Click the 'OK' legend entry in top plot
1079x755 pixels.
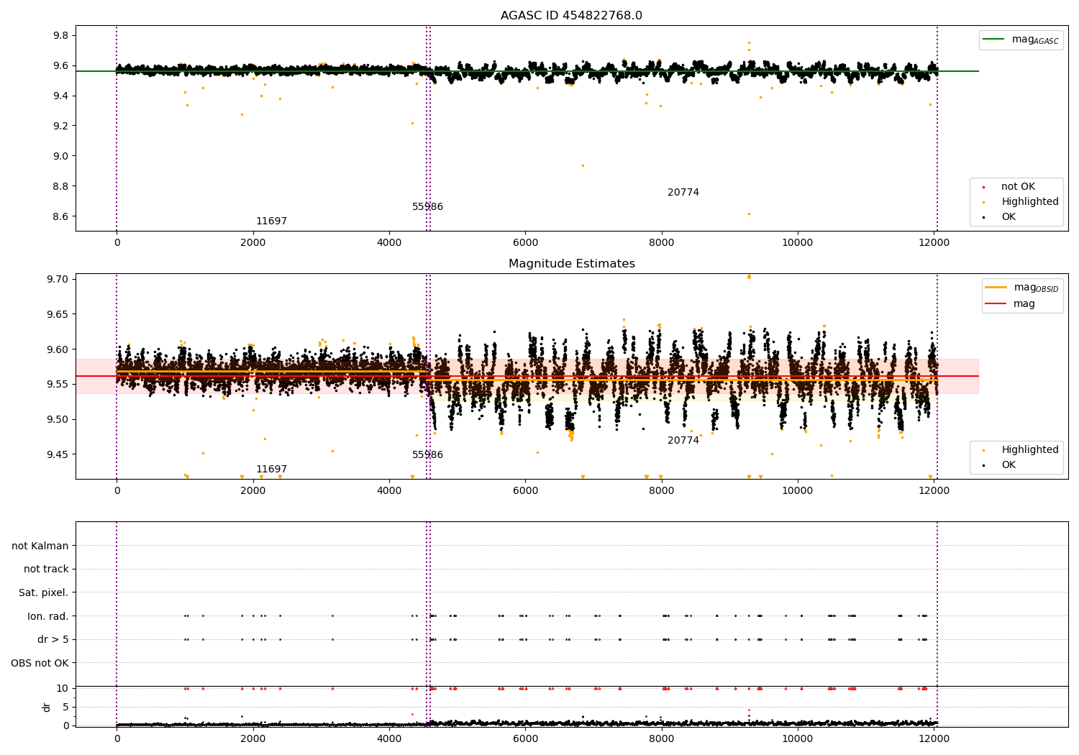(1009, 217)
